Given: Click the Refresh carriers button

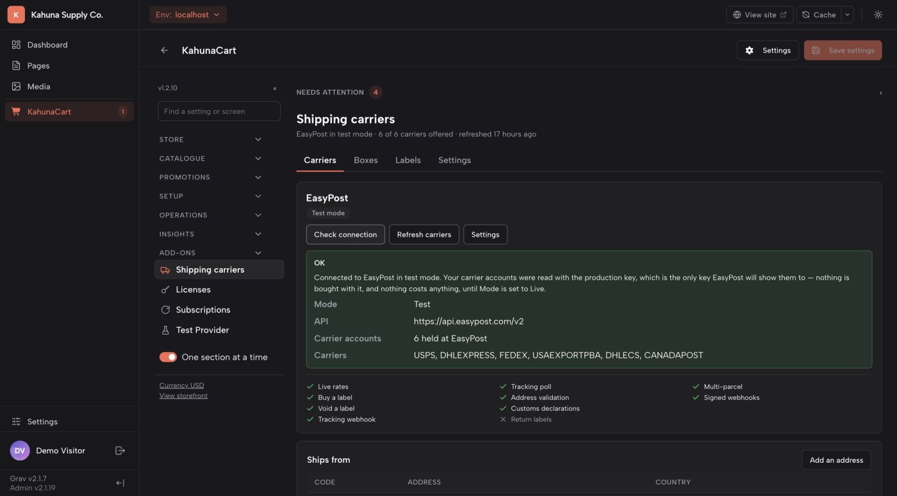Looking at the screenshot, I should coord(424,235).
